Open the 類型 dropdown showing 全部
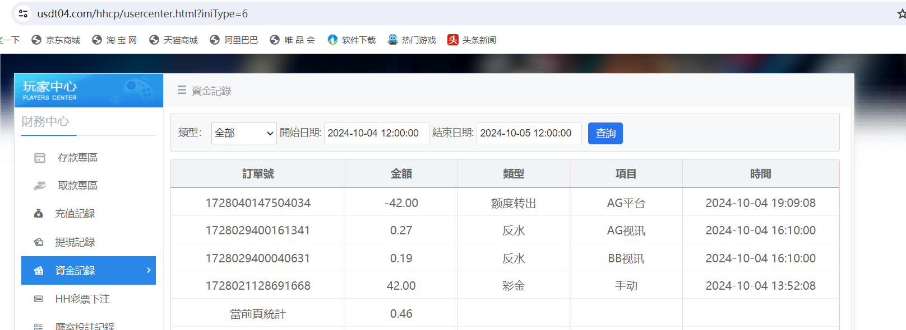 click(244, 133)
